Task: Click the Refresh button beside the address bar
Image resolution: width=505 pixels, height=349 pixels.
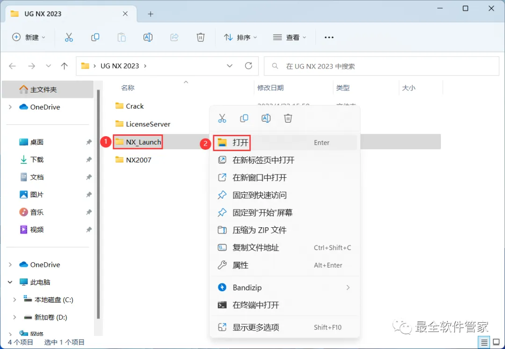Action: tap(248, 66)
